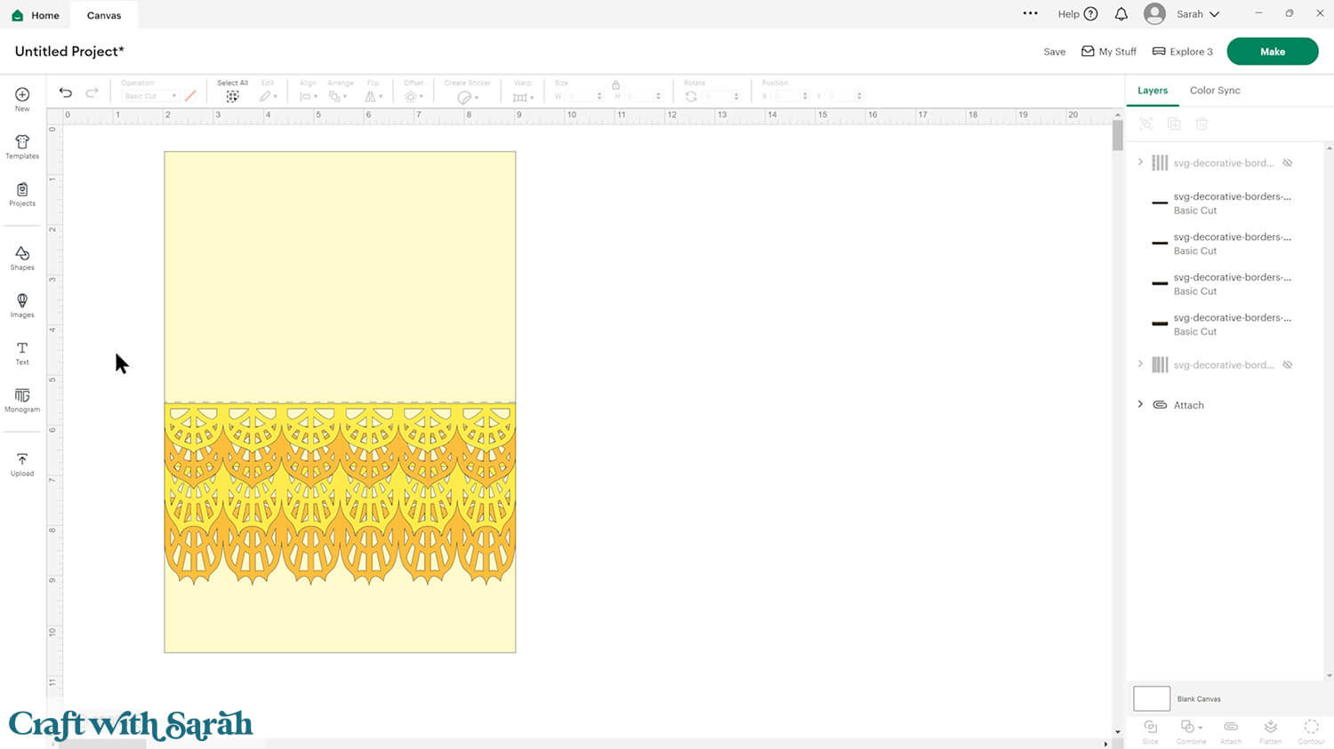This screenshot has width=1334, height=749.
Task: Select the Text tool
Action: point(22,352)
